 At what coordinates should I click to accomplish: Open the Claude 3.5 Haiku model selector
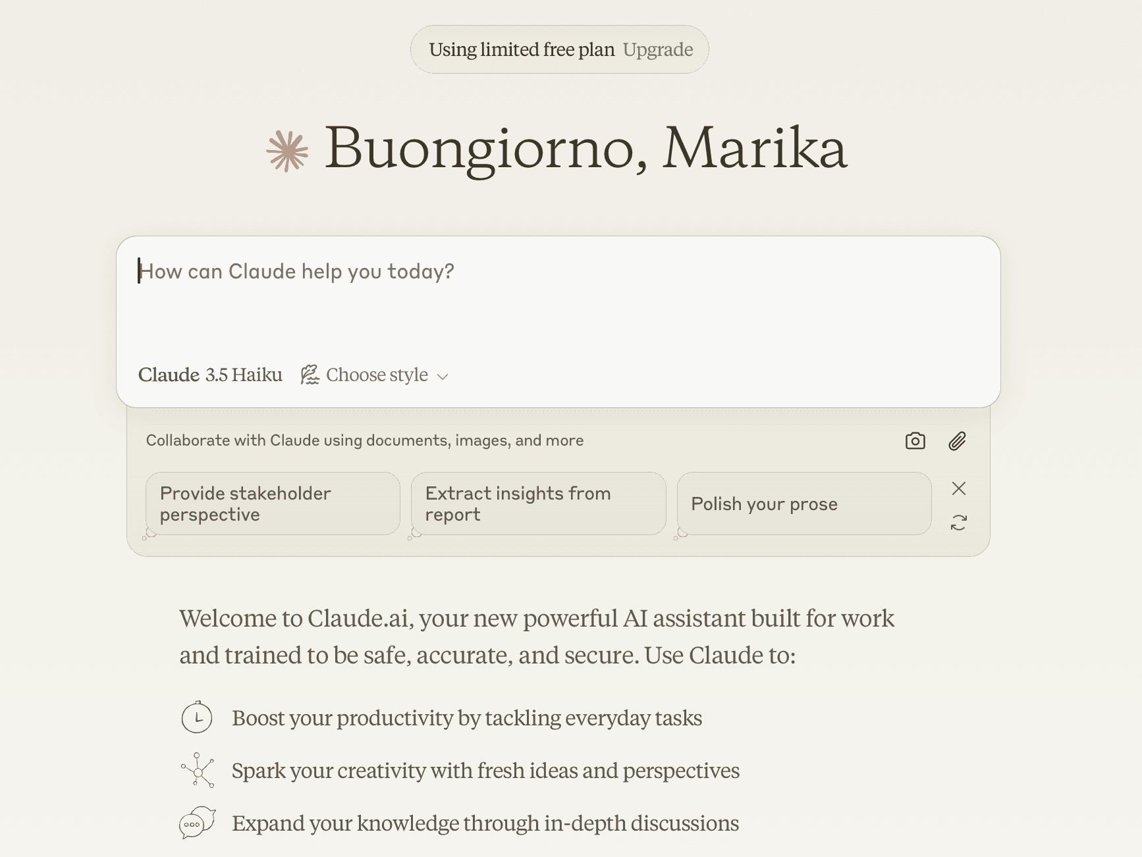210,375
